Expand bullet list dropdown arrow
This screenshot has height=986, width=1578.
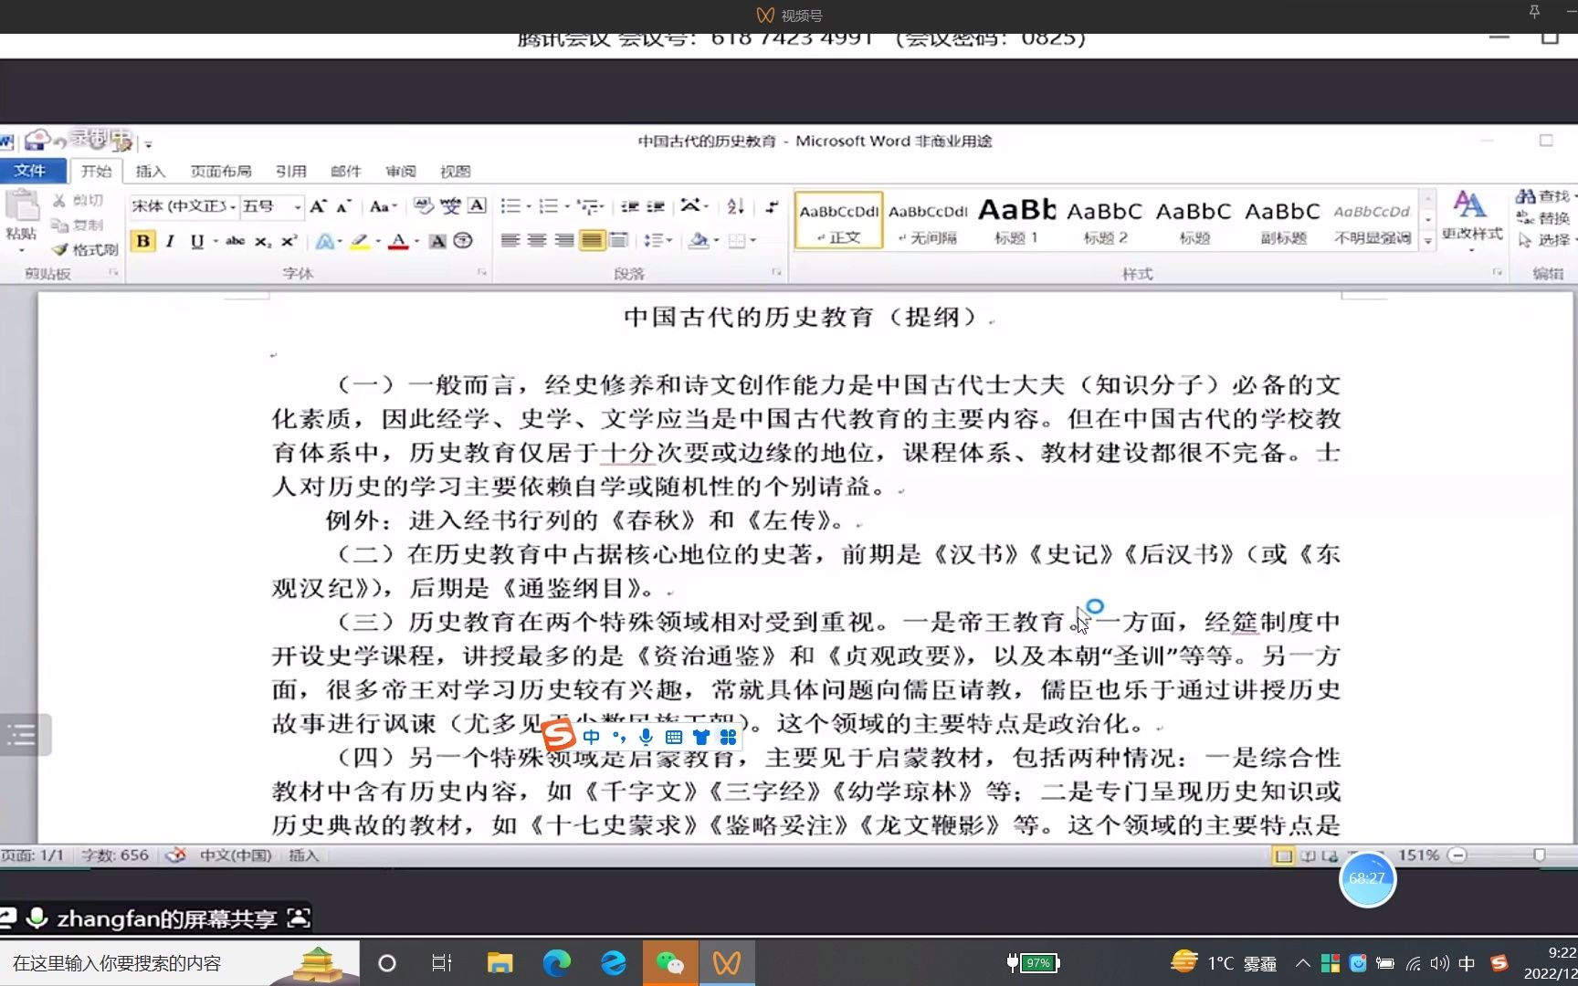tap(528, 206)
